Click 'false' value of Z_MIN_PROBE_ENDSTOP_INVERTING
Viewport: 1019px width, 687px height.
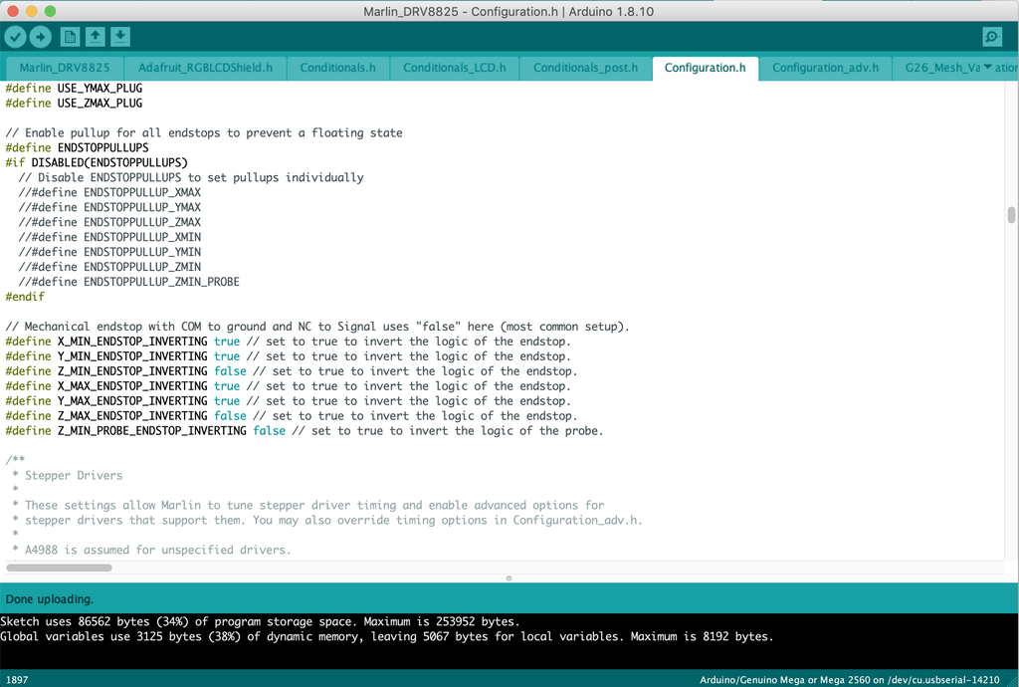click(x=269, y=431)
